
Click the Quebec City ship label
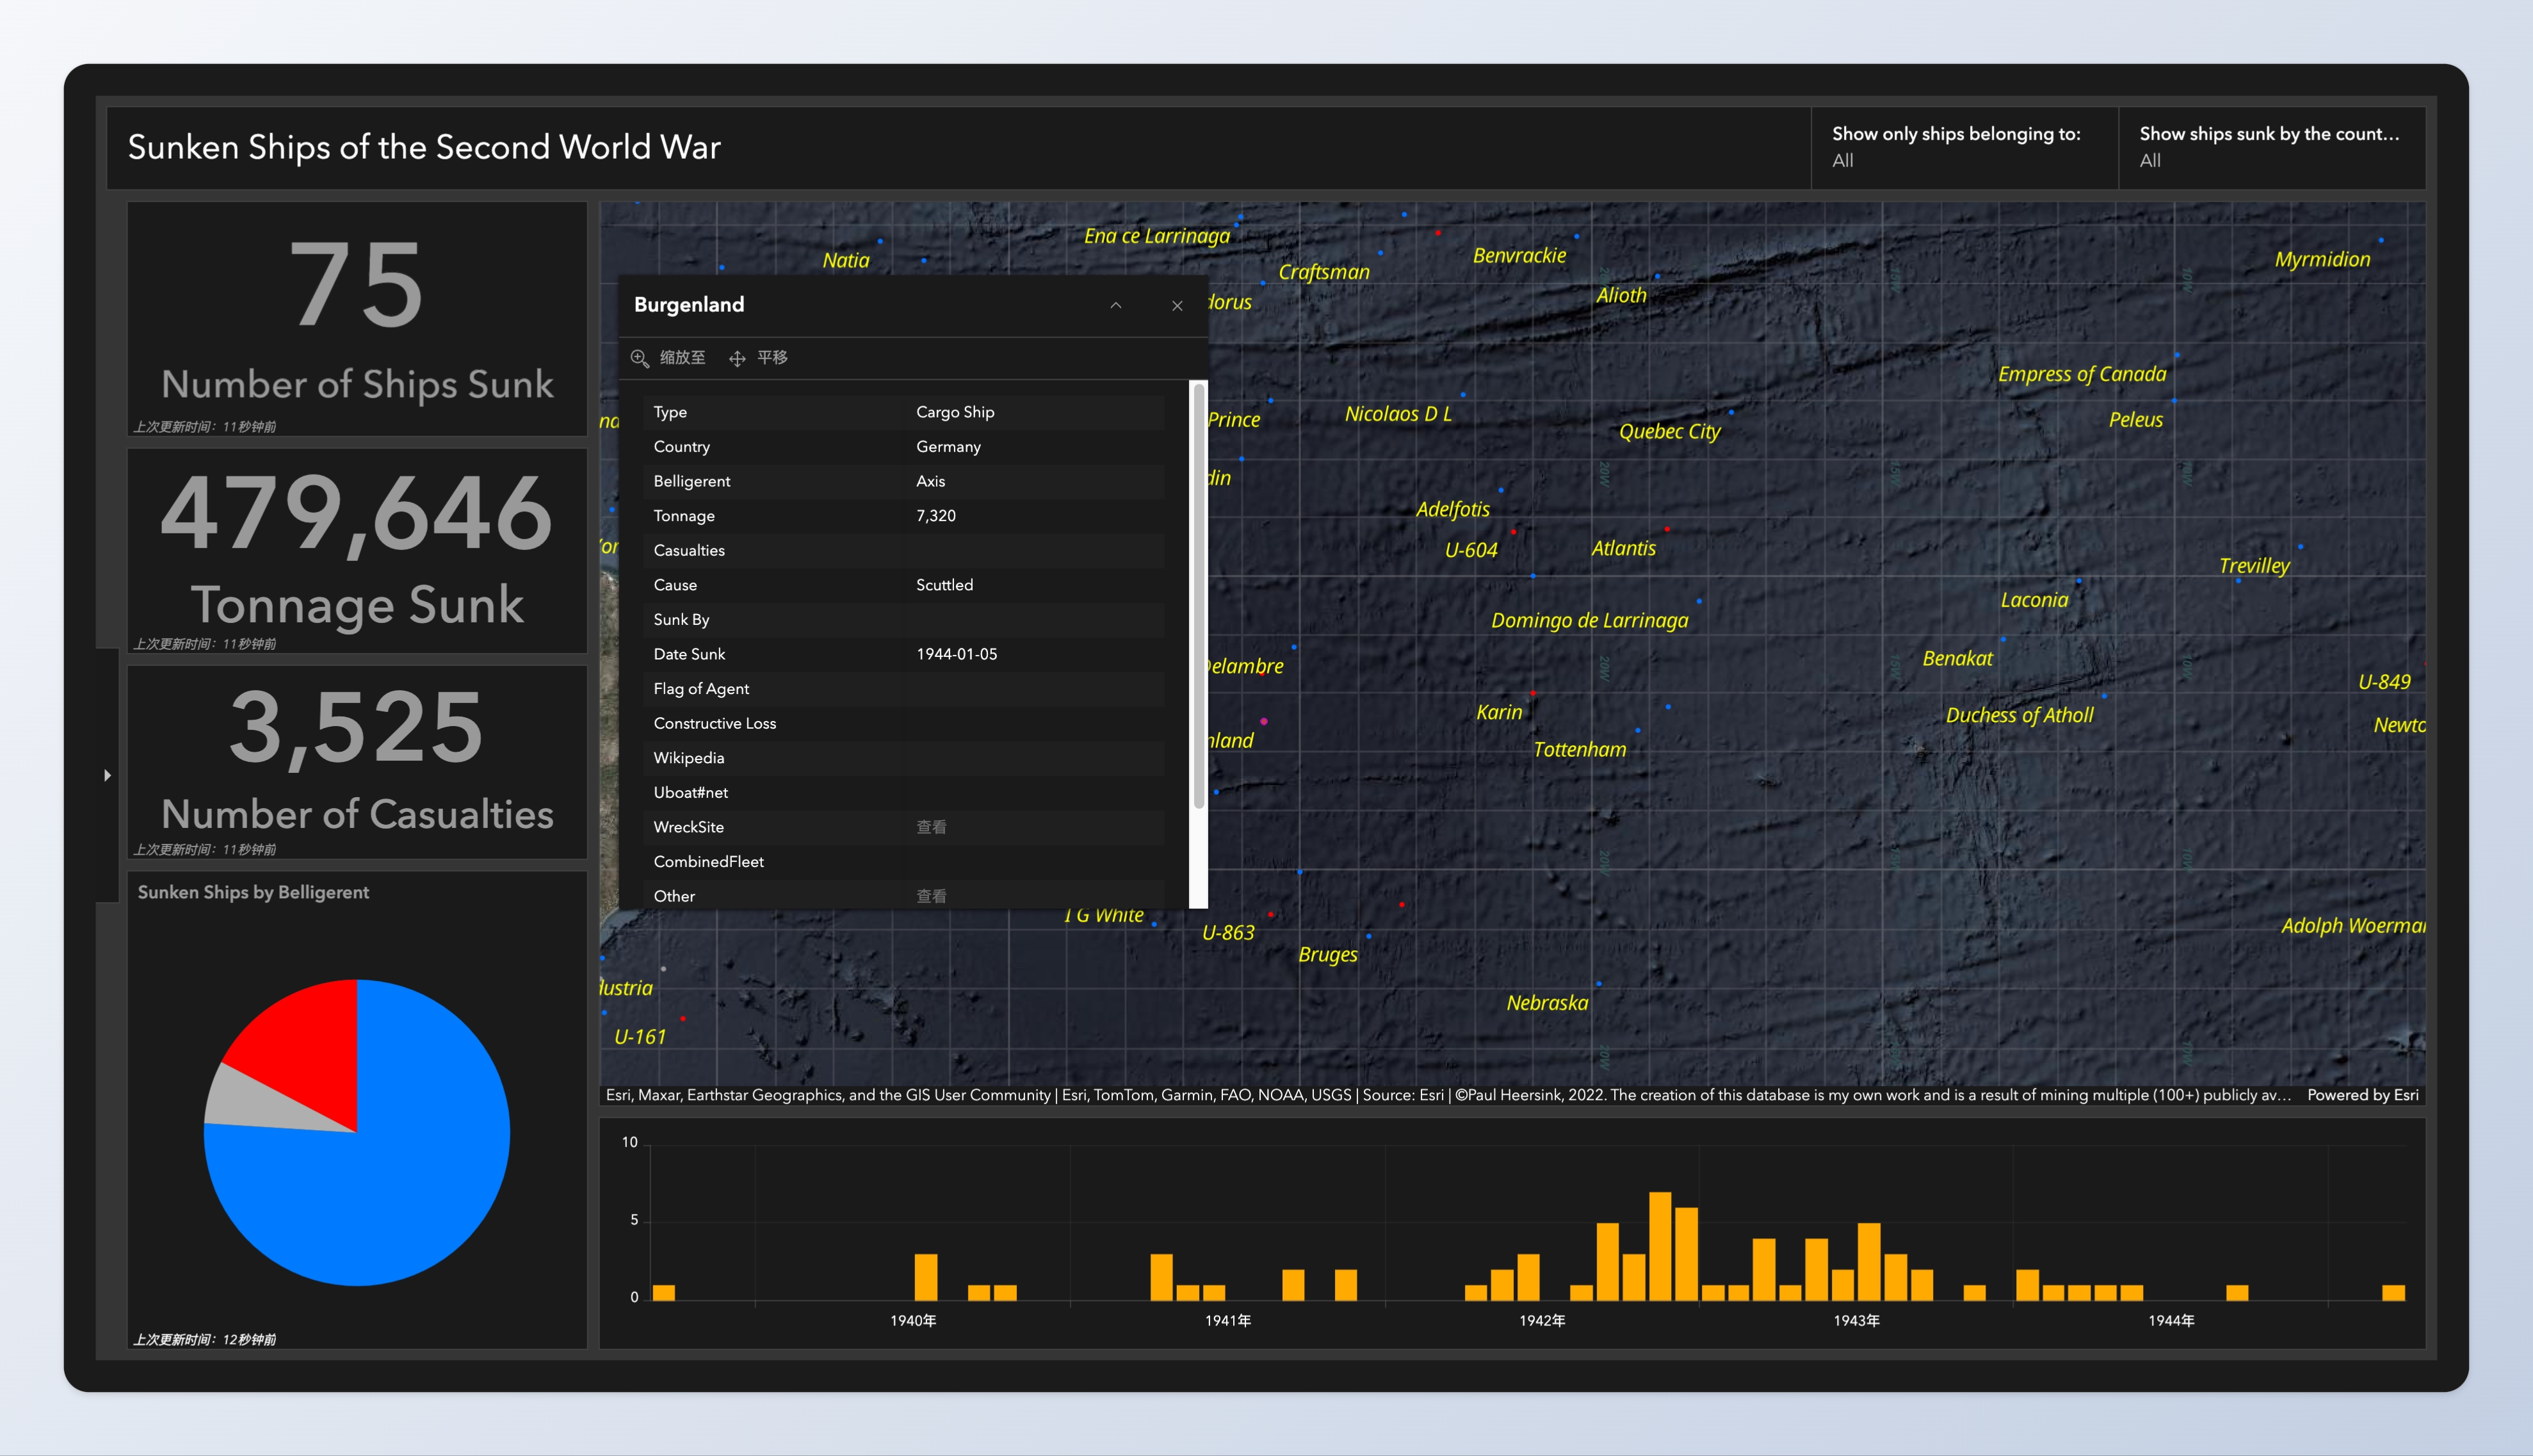[x=1669, y=431]
